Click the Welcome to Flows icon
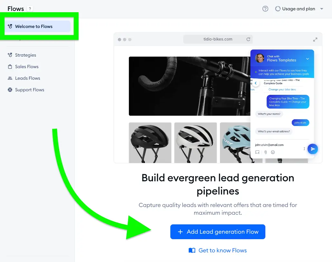 click(10, 26)
